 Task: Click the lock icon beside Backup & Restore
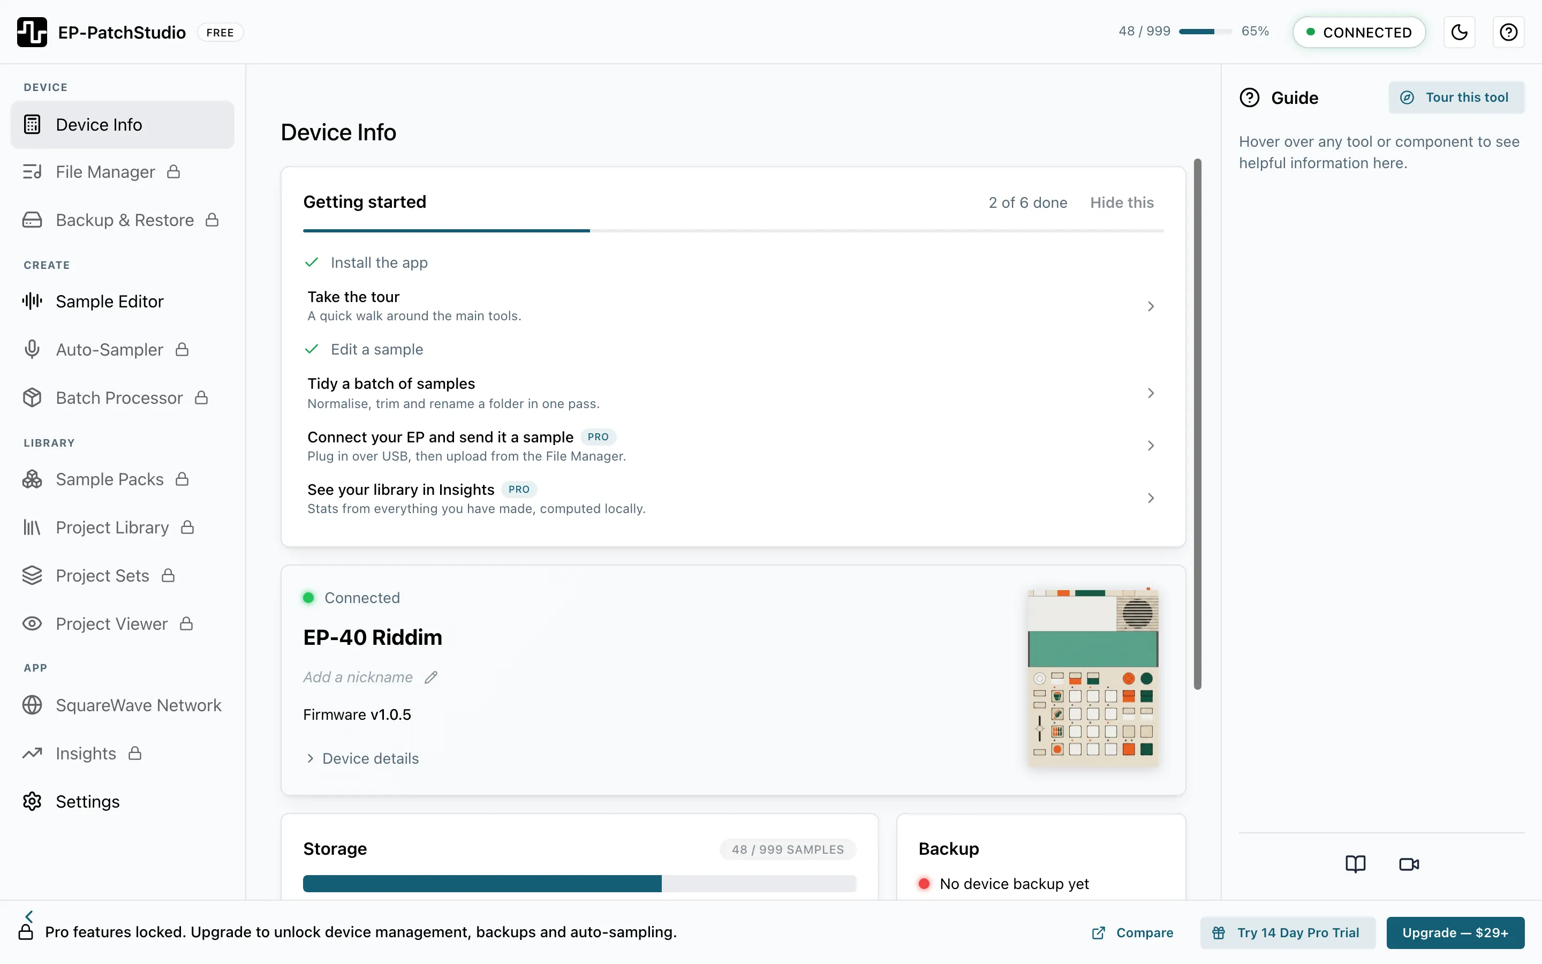point(212,220)
